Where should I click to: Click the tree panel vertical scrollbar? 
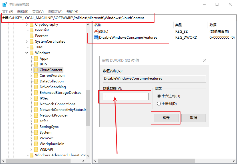88,108
